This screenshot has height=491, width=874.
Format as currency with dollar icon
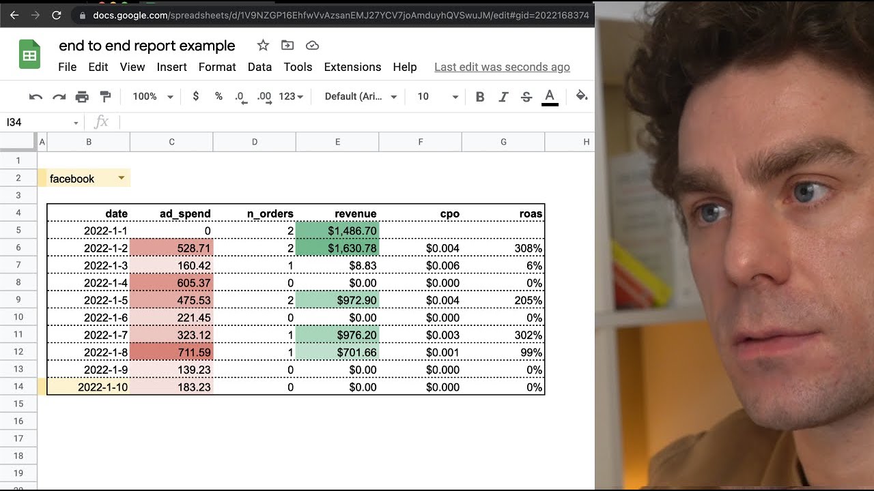[x=196, y=96]
